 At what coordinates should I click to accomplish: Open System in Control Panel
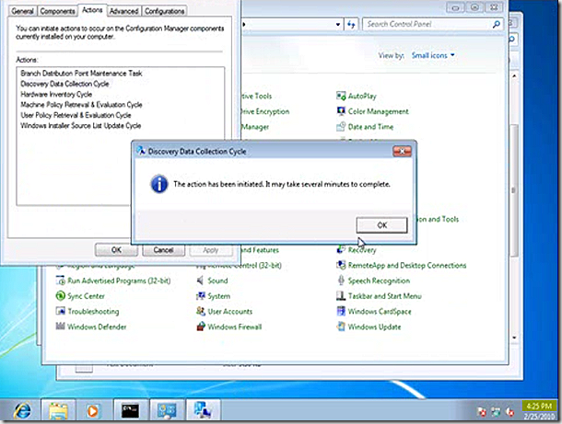point(218,296)
